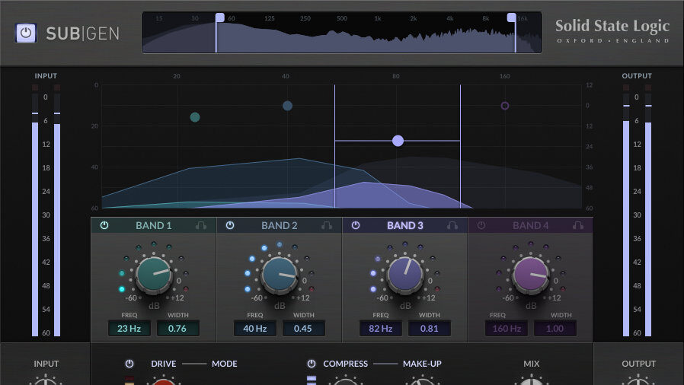Select the Band 4 hollow purple node
Image resolution: width=684 pixels, height=385 pixels.
point(505,106)
